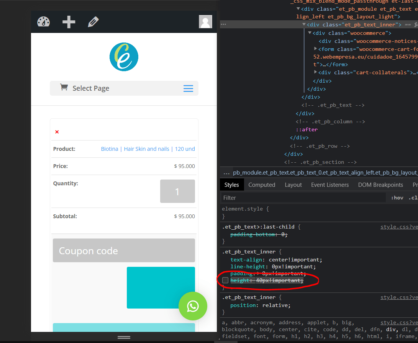Screen dimensions: 418x343
Task: Toggle the :hov element state button
Action: [397, 198]
